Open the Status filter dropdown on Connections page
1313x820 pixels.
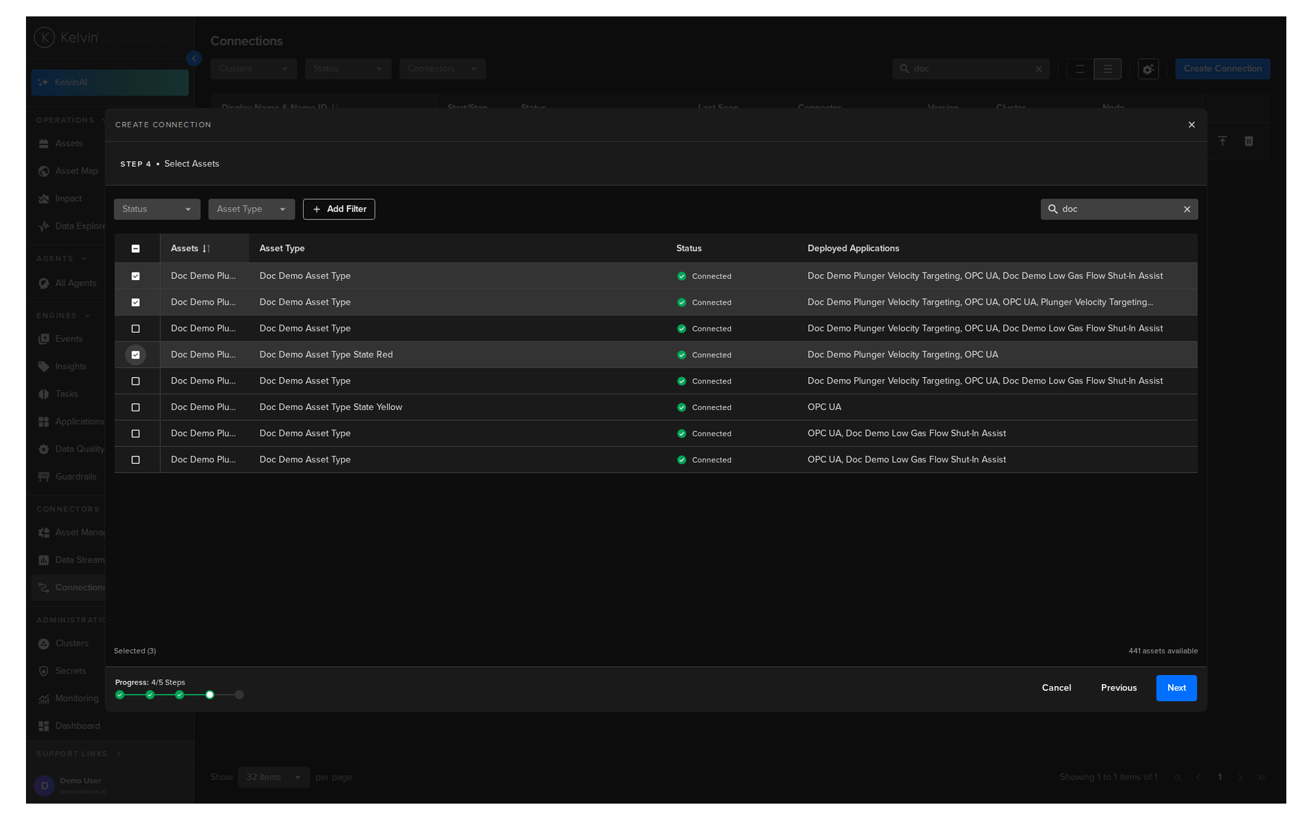347,69
